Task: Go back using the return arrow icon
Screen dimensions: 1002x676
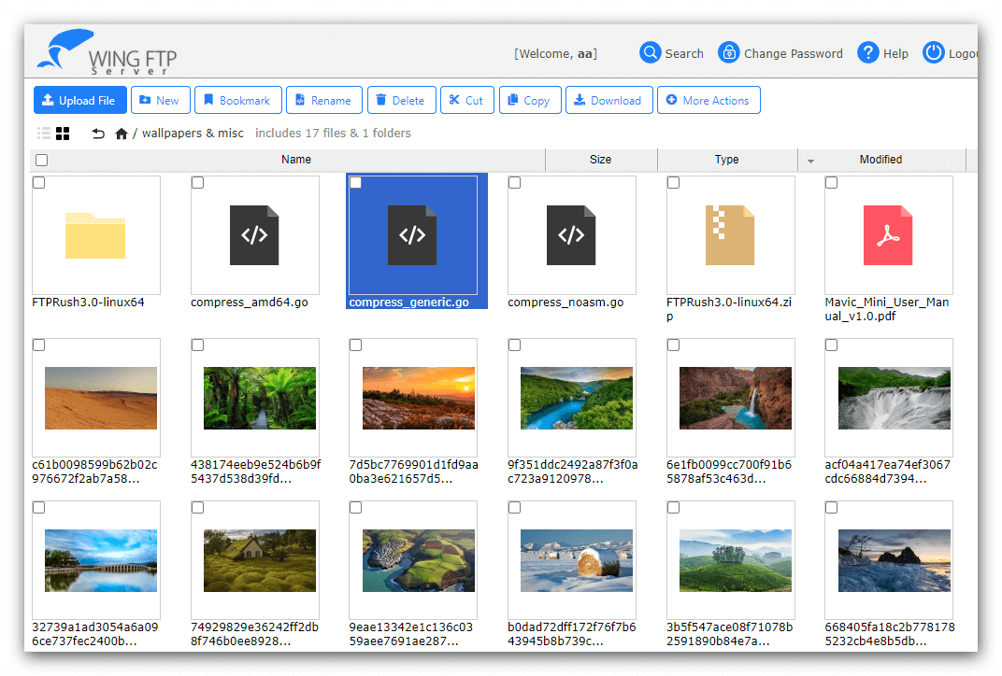Action: pyautogui.click(x=98, y=133)
